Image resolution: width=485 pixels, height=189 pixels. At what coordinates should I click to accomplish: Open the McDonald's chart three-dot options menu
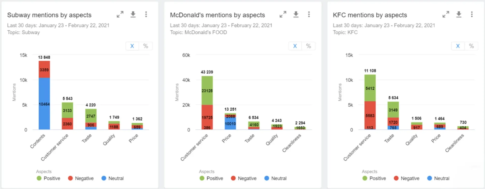pos(309,14)
